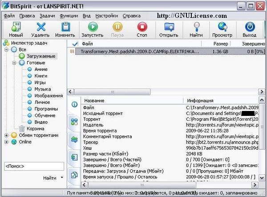The image size is (267, 197).
Task: Select the Обучение category
Action: [45, 115]
